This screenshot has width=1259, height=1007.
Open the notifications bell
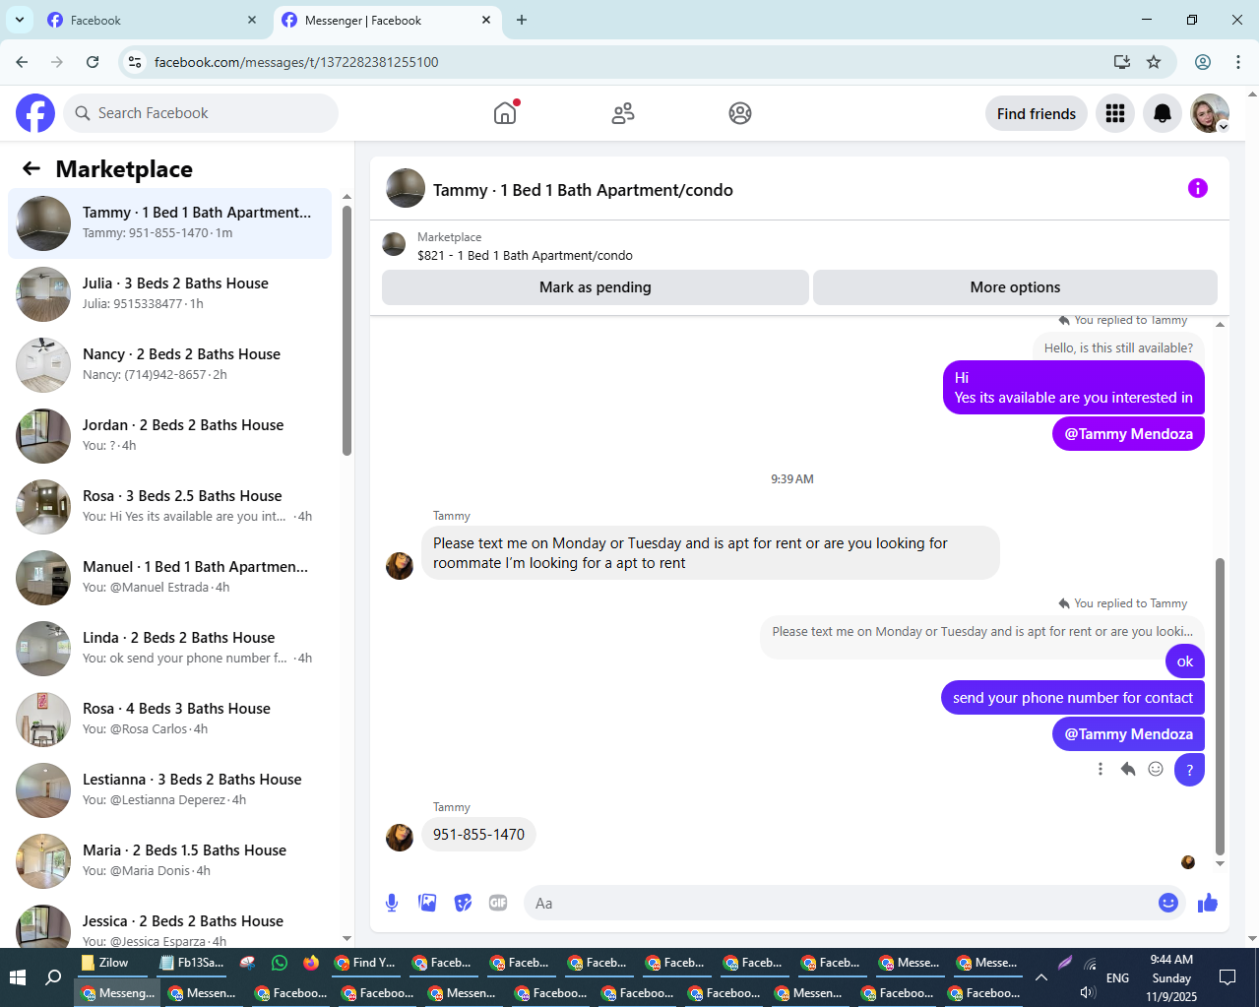(x=1163, y=113)
